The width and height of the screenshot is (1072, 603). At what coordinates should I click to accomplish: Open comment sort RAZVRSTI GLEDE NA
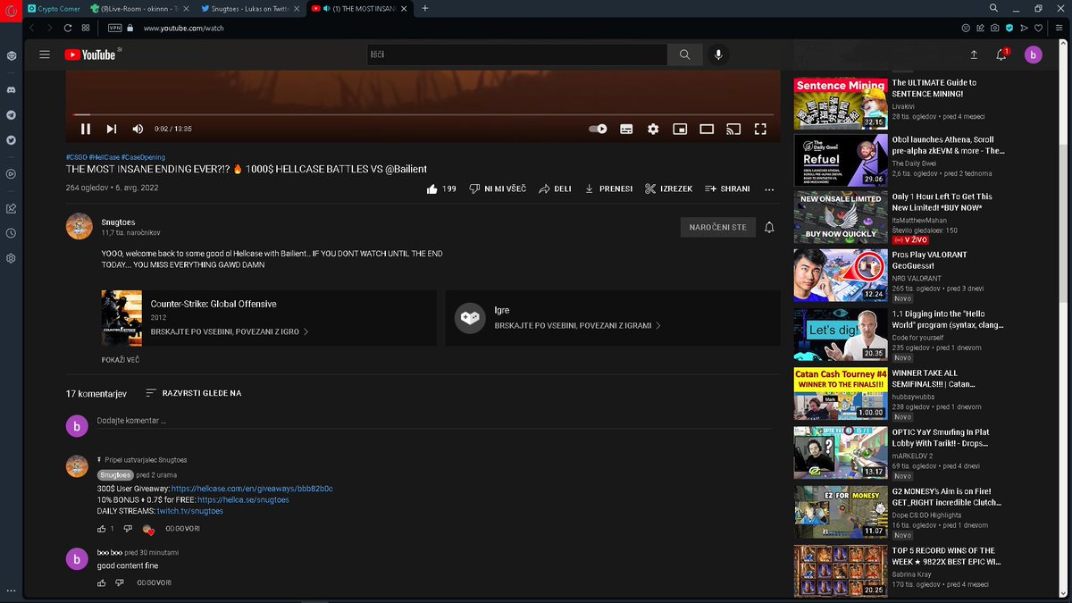tap(193, 393)
